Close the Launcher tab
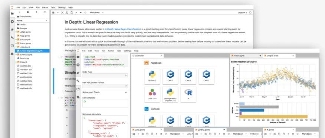The height and width of the screenshot is (138, 325). coord(161,55)
